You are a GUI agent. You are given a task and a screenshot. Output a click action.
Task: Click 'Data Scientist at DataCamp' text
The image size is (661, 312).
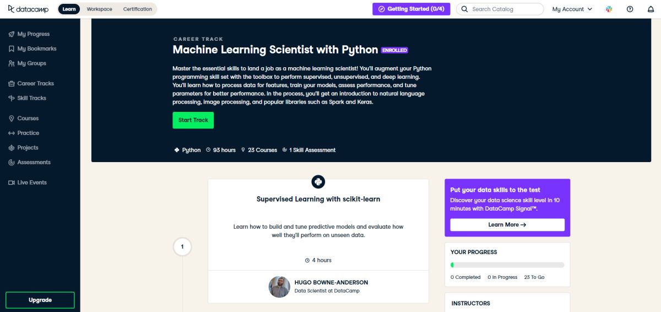click(x=327, y=291)
